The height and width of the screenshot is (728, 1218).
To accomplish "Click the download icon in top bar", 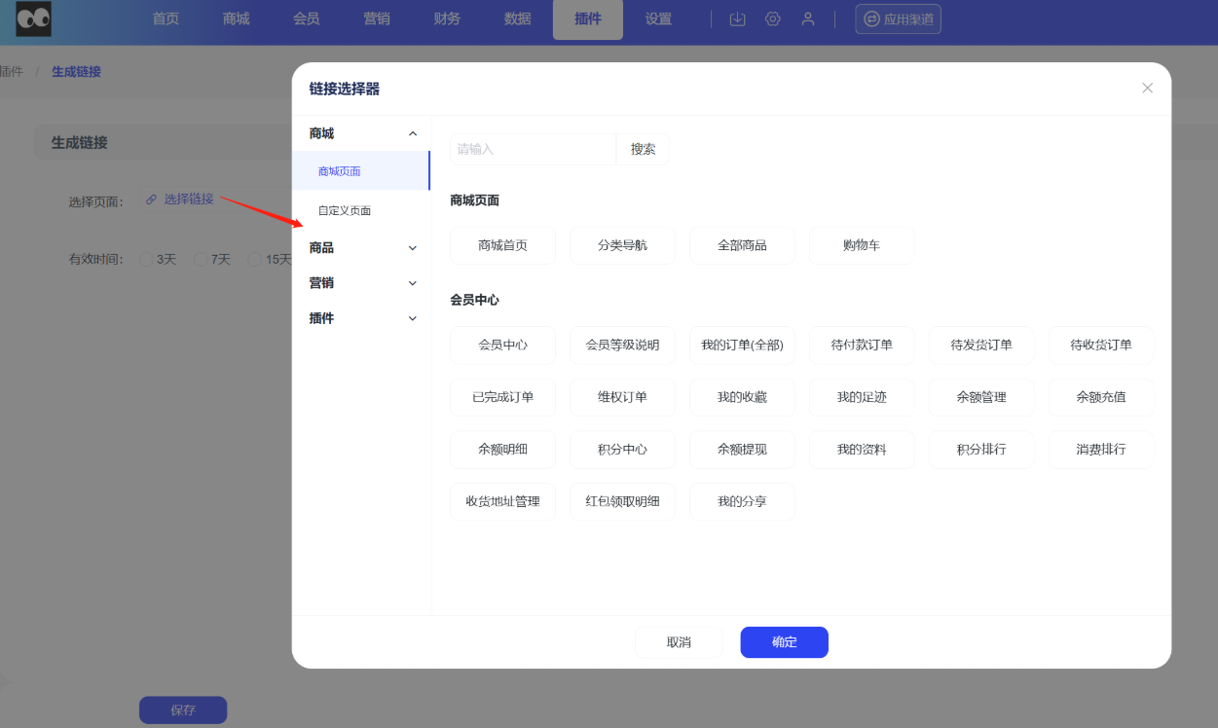I will click(737, 19).
